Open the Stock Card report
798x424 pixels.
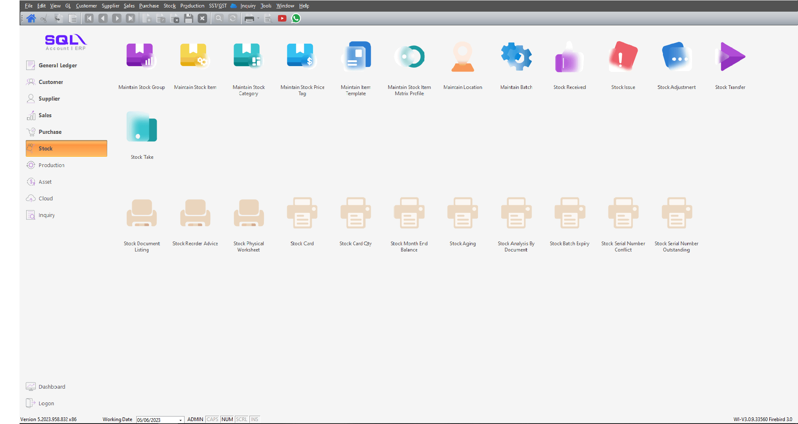click(x=302, y=213)
